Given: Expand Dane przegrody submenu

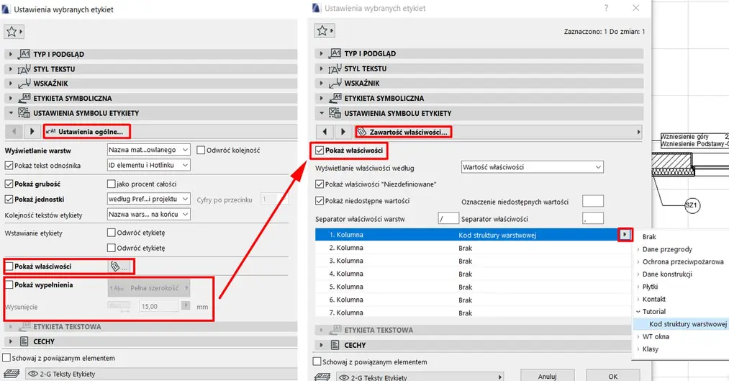Looking at the screenshot, I should click(667, 249).
